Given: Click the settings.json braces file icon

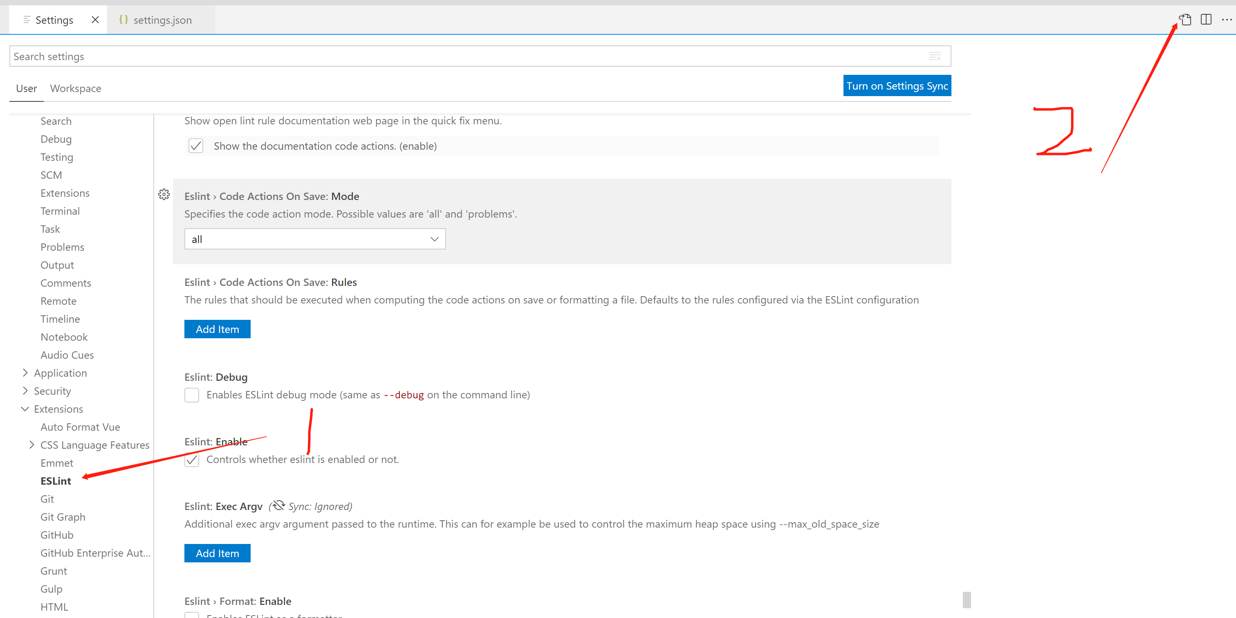Looking at the screenshot, I should click(x=123, y=20).
